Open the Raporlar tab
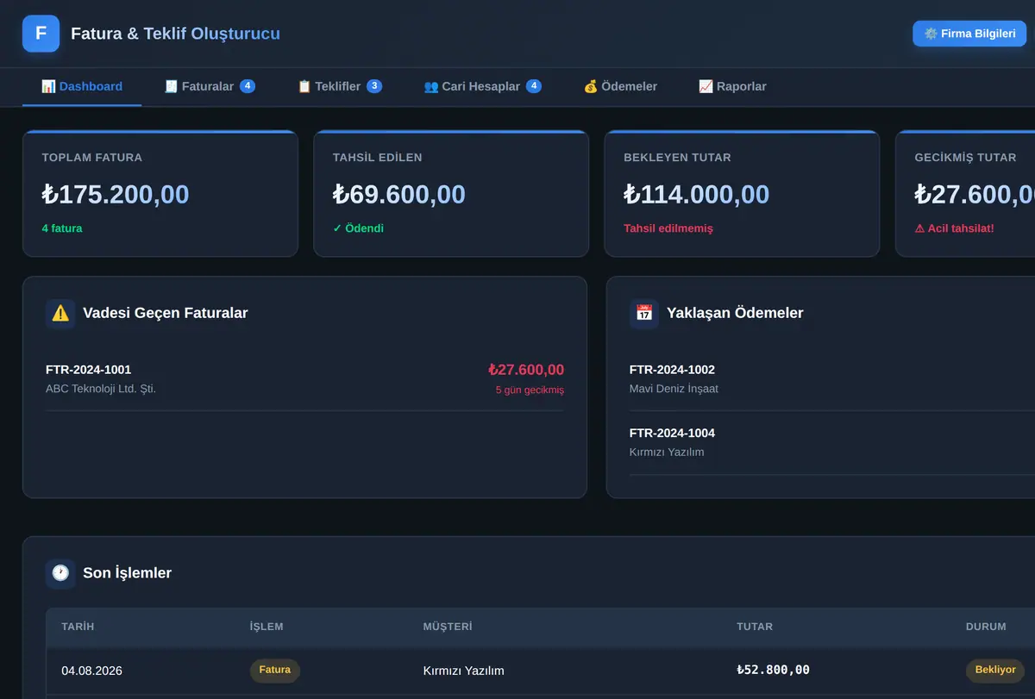Image resolution: width=1035 pixels, height=699 pixels. coord(732,86)
